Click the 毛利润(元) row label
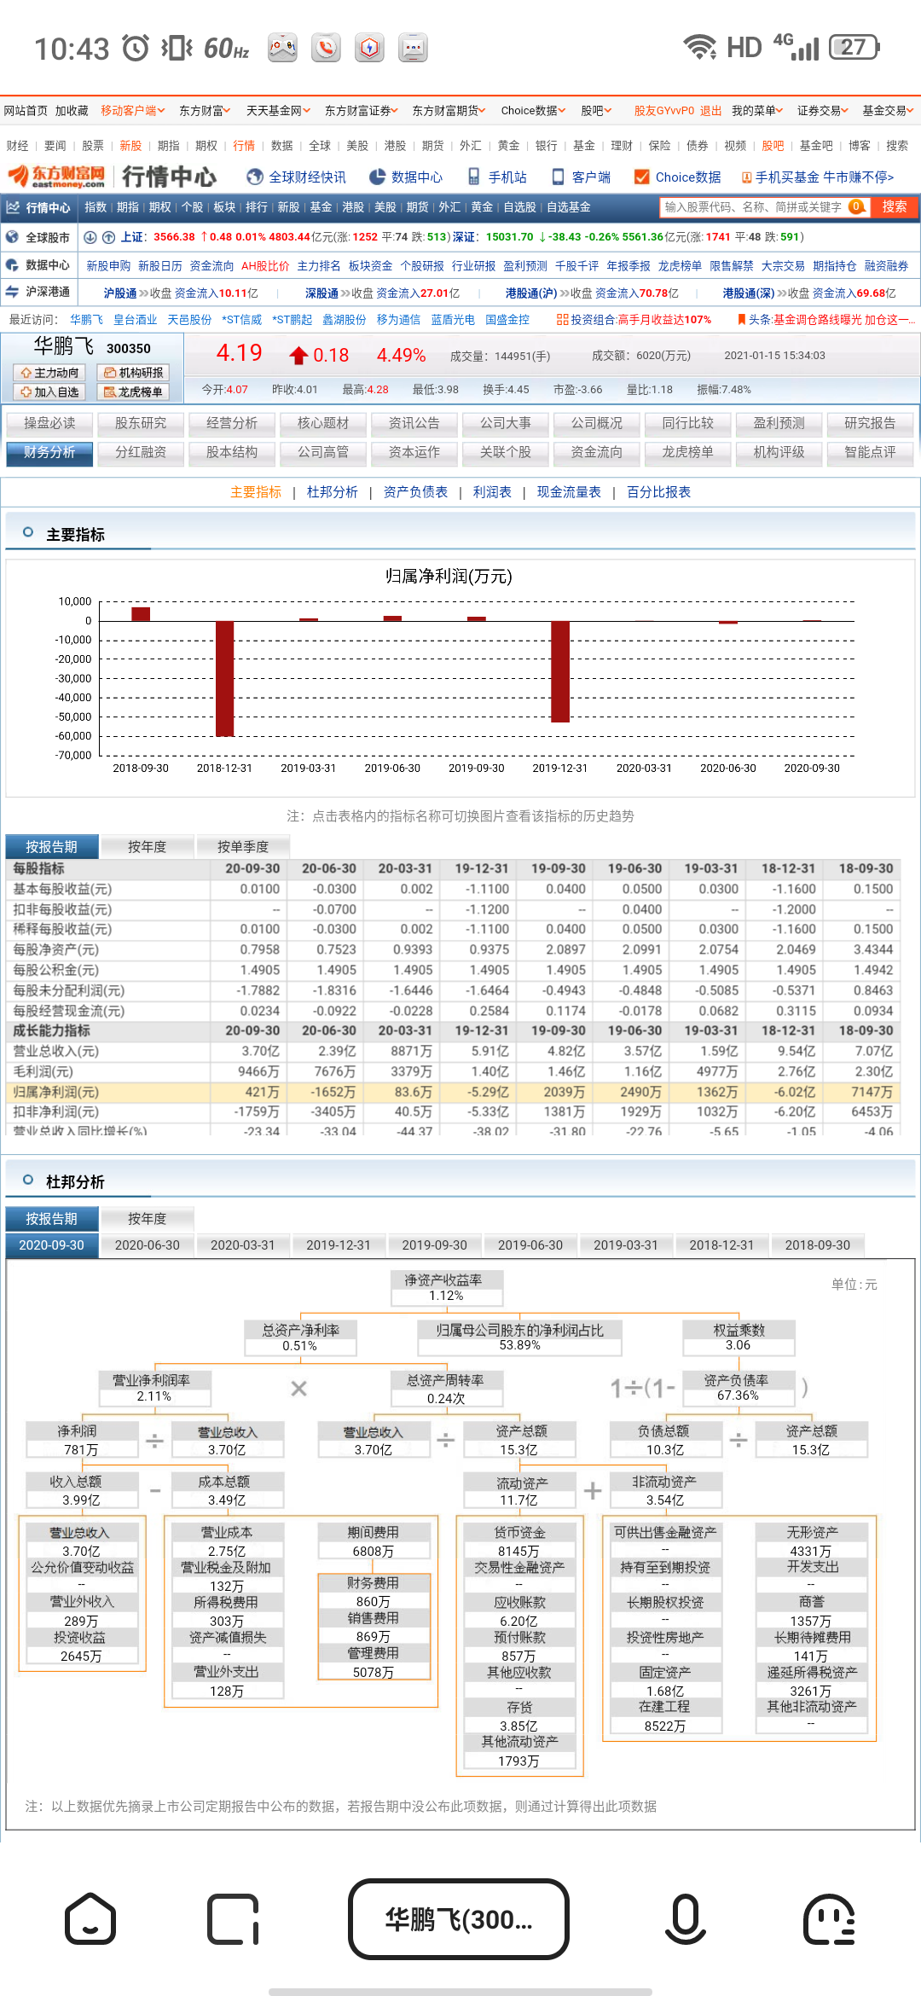The image size is (921, 1996). point(43,1071)
